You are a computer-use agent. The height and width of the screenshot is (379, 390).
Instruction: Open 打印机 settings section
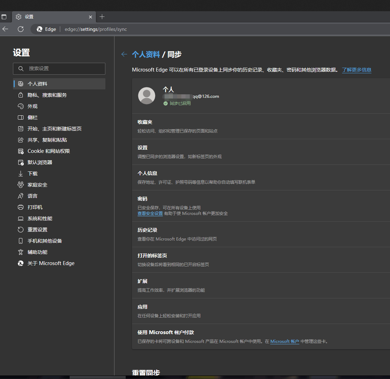coord(59,207)
